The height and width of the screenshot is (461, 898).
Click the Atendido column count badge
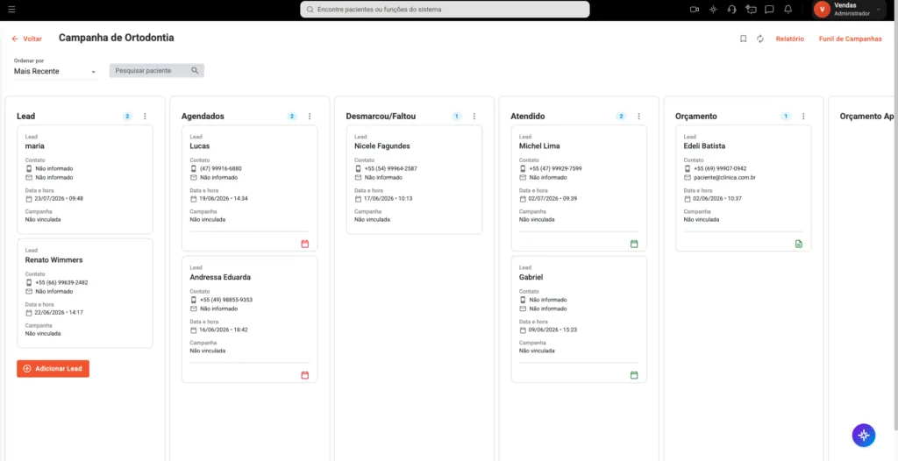622,117
